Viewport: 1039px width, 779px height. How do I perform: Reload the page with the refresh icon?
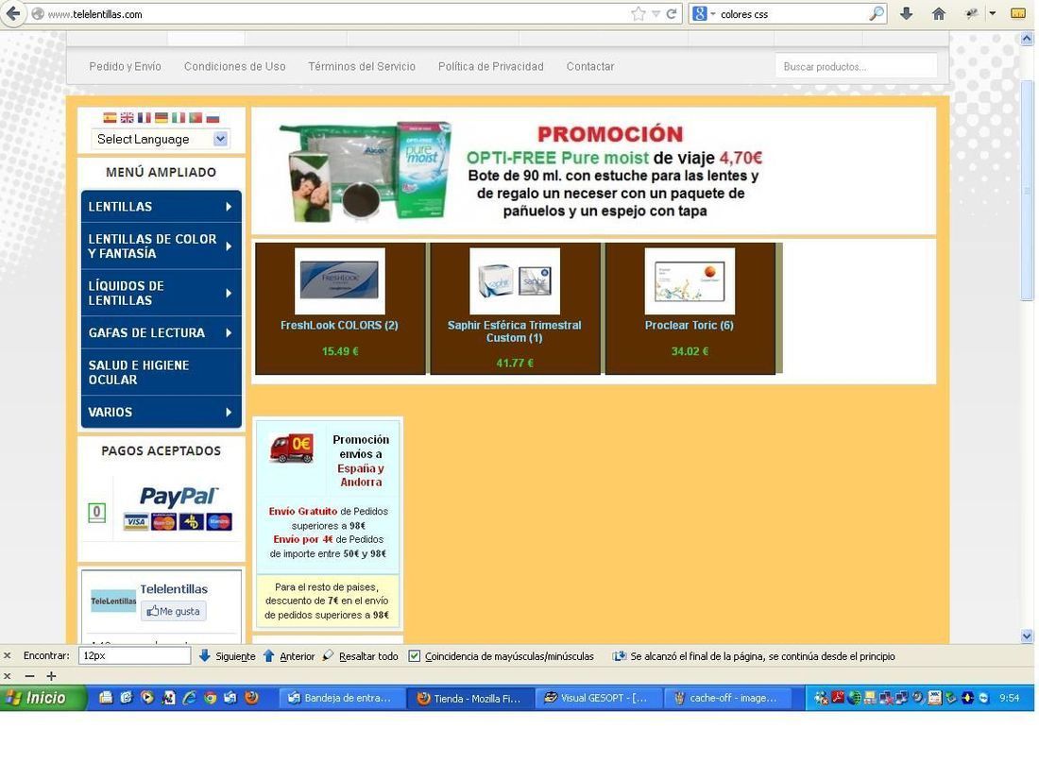coord(672,14)
